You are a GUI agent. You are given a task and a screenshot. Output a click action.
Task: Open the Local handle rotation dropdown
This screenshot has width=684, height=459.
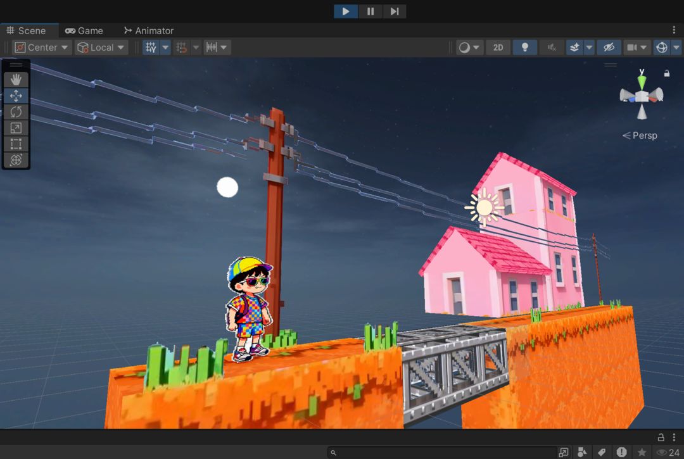(101, 47)
